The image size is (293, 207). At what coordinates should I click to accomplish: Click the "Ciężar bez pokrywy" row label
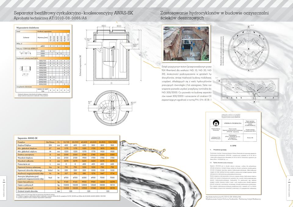(x=26, y=182)
